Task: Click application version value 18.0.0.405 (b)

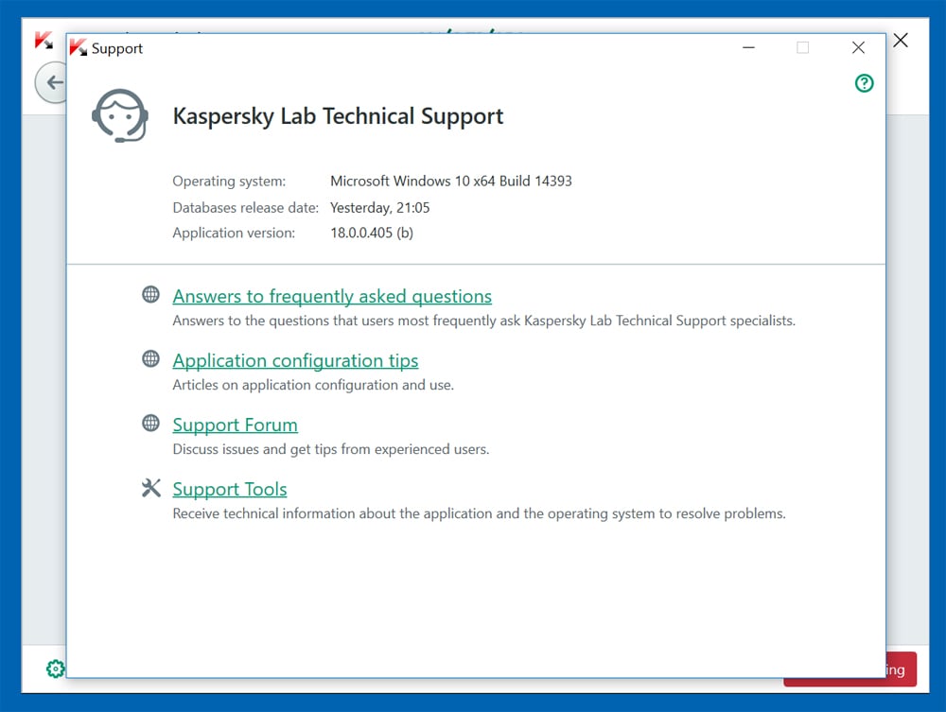Action: pyautogui.click(x=372, y=233)
